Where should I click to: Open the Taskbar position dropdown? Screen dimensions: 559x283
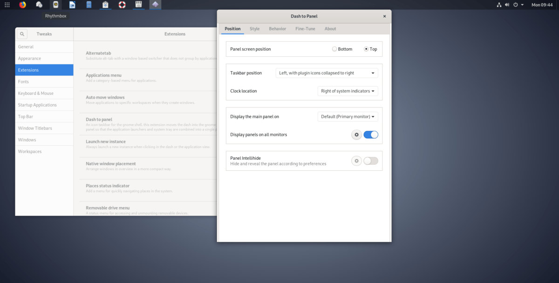tap(327, 73)
